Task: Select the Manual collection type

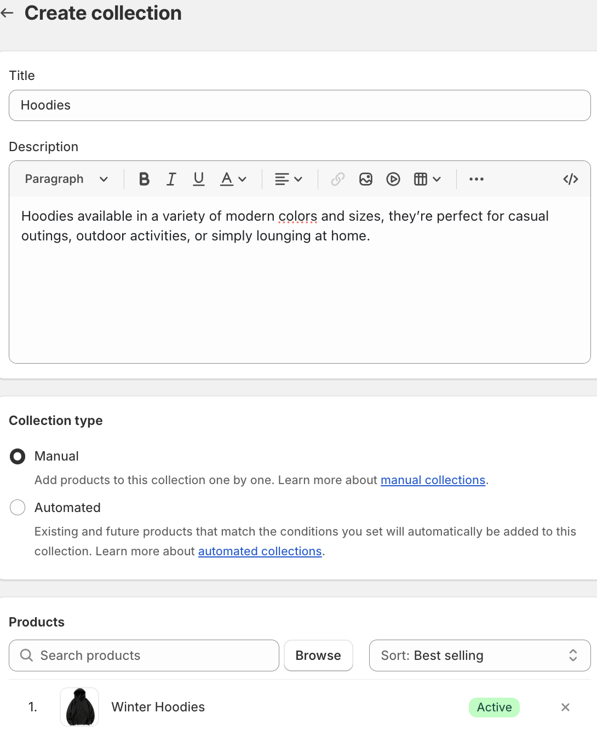Action: (18, 456)
